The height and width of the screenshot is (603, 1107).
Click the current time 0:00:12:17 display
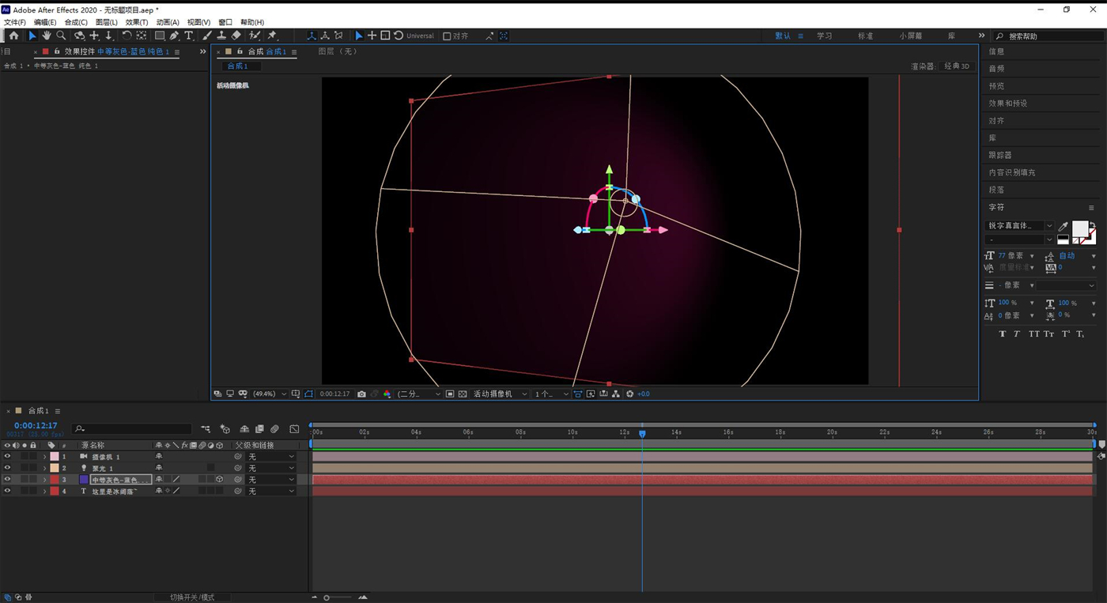pos(36,426)
